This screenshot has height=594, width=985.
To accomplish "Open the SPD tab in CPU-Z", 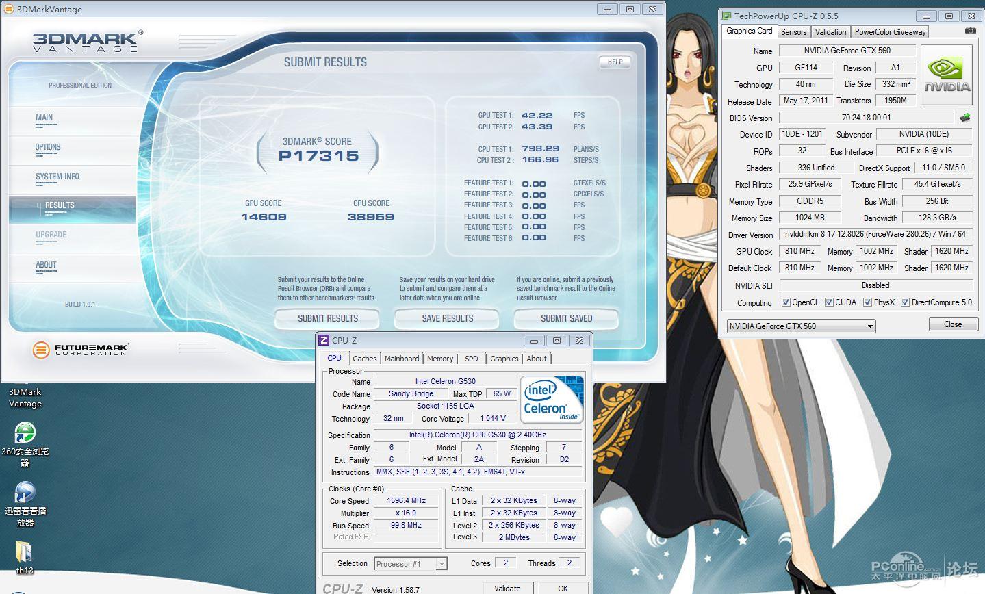I will coord(472,359).
